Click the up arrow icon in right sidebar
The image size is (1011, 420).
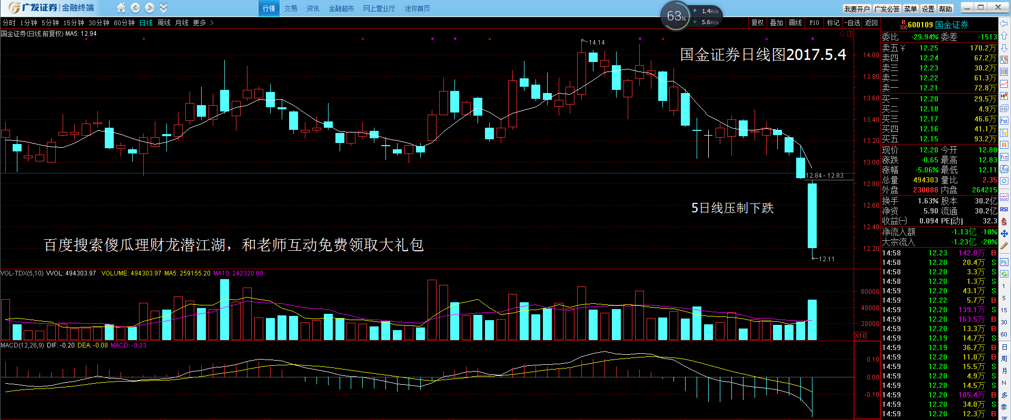tap(1004, 36)
